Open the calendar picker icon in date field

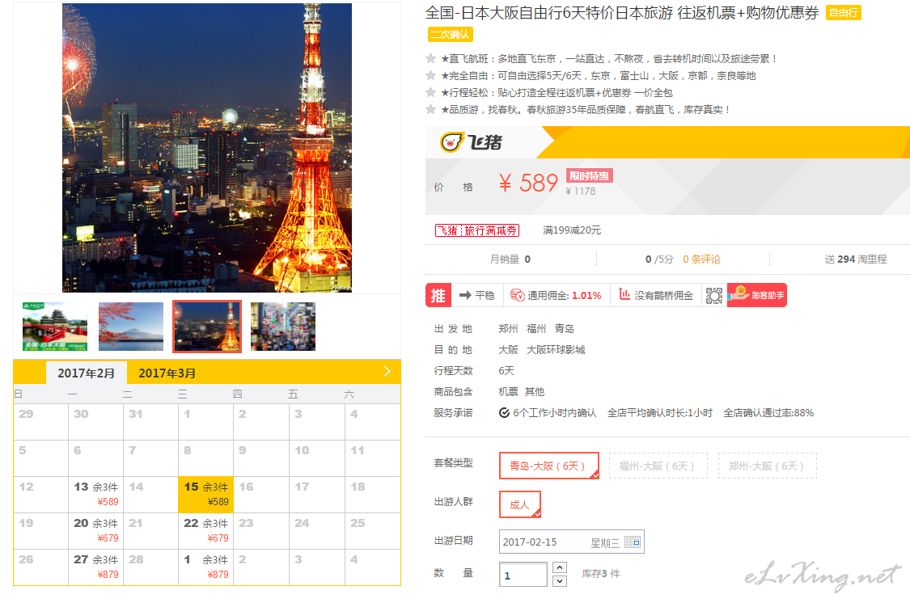tap(633, 542)
